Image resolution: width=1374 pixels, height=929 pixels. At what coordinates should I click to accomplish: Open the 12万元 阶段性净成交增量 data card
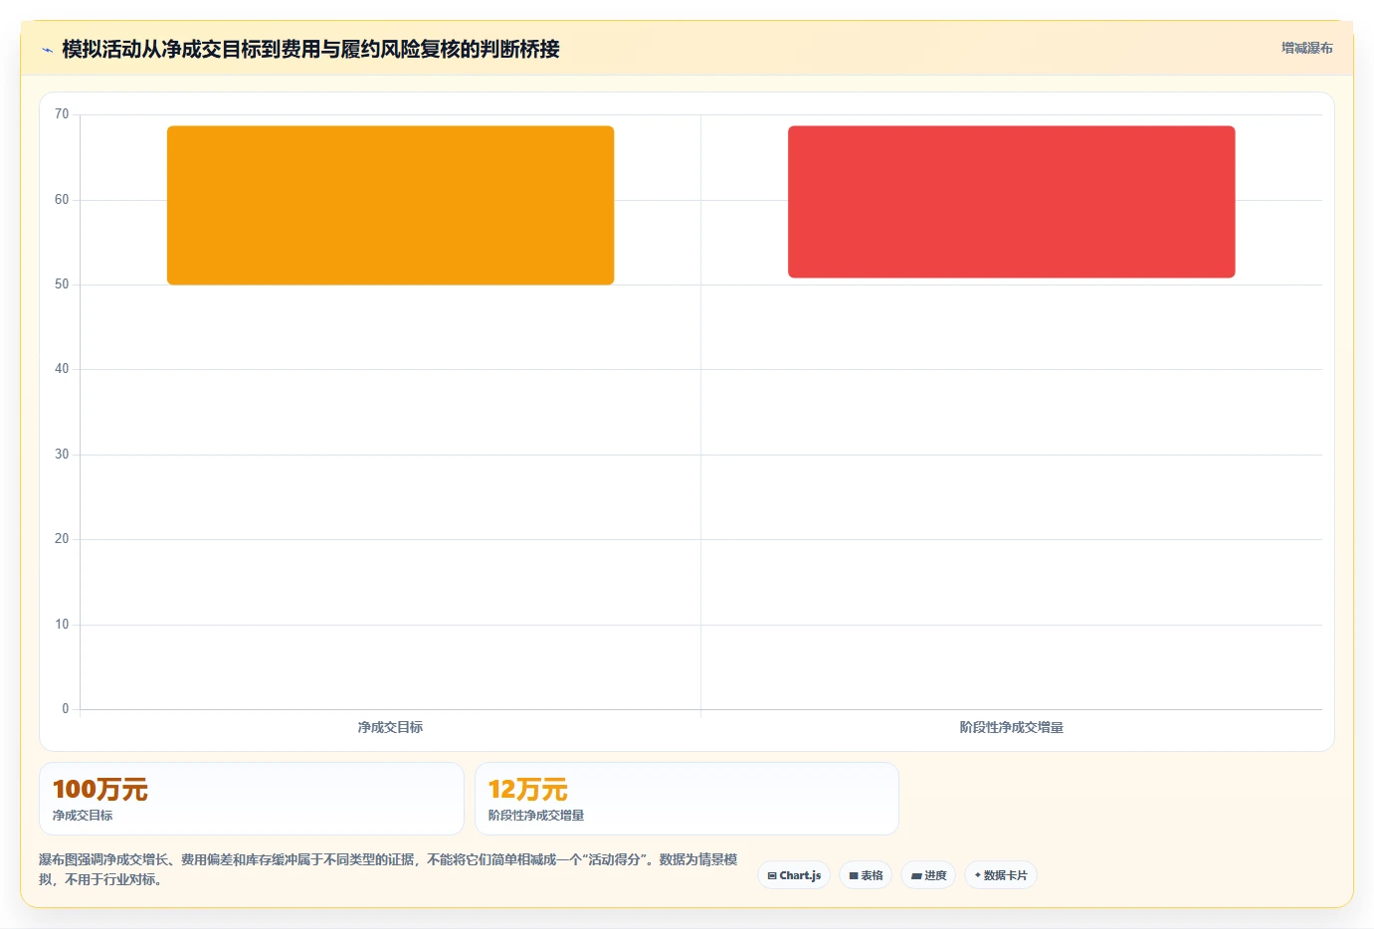(x=687, y=799)
